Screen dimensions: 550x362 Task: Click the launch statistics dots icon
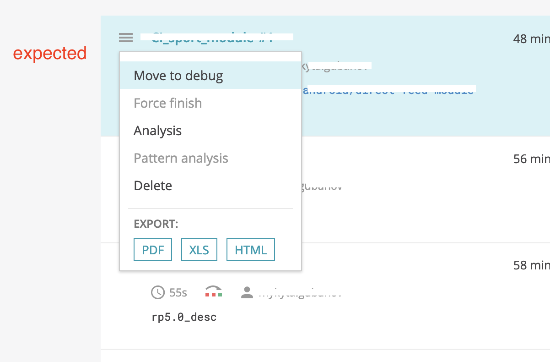(213, 292)
